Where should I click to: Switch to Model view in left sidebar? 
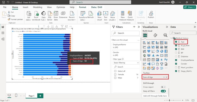[3, 39]
